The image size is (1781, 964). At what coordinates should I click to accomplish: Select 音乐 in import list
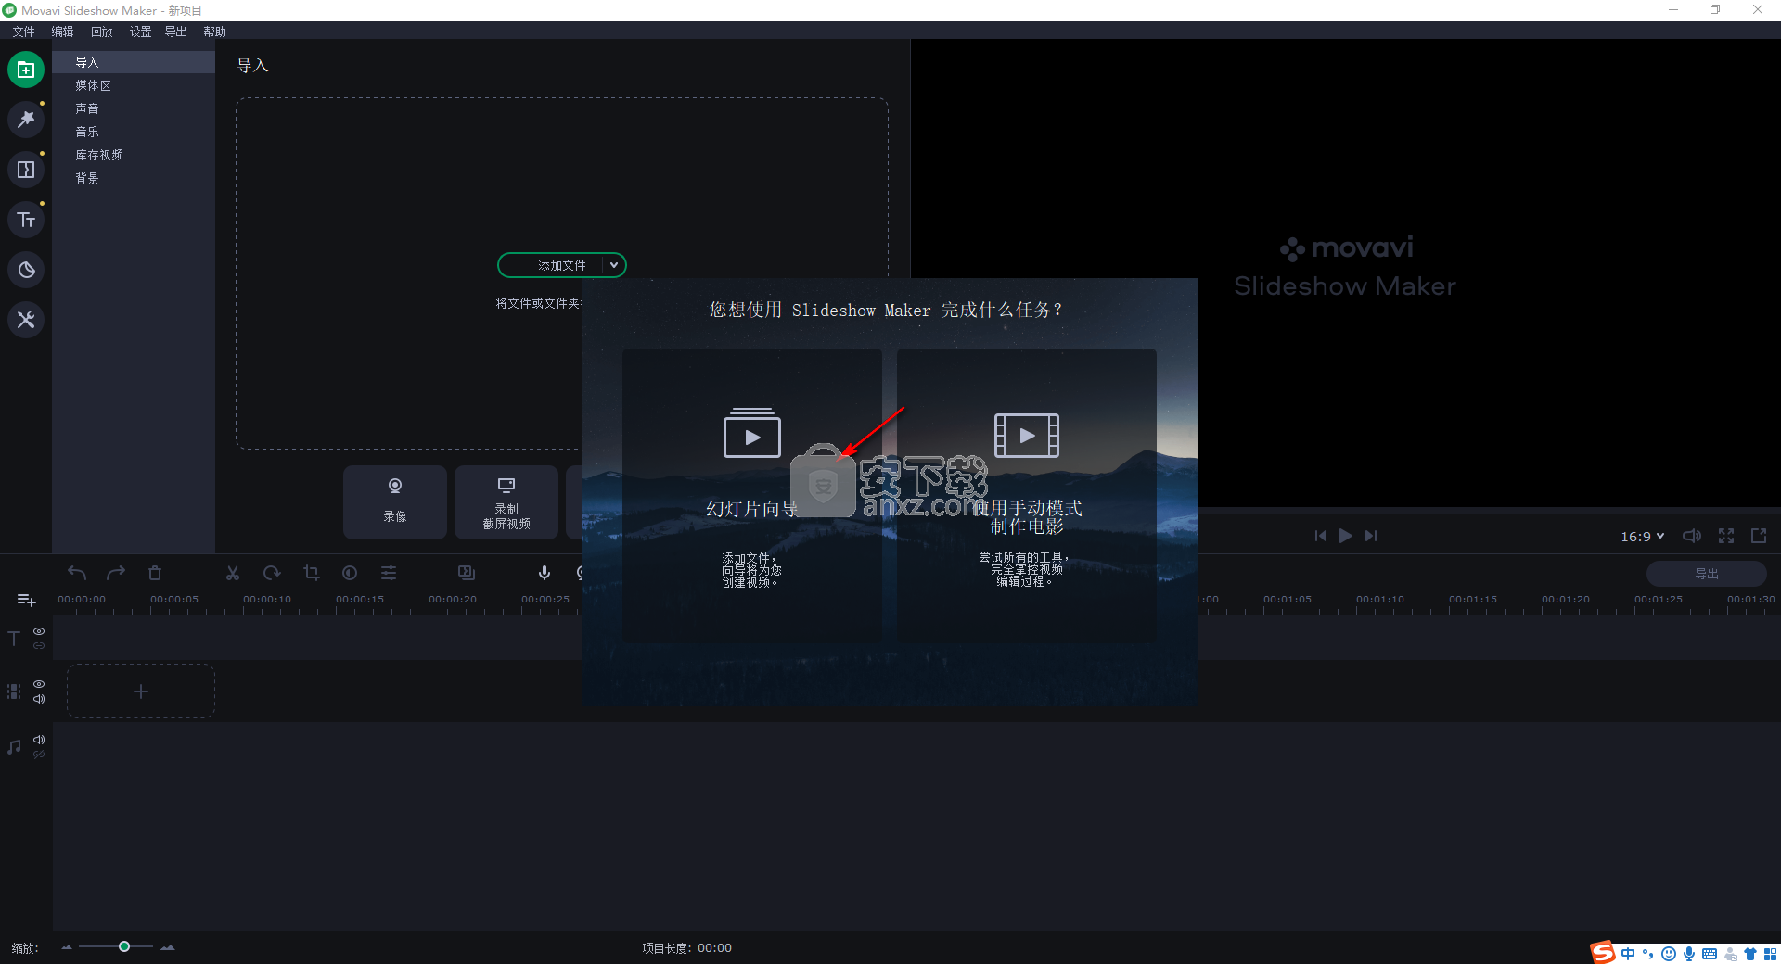(134, 132)
